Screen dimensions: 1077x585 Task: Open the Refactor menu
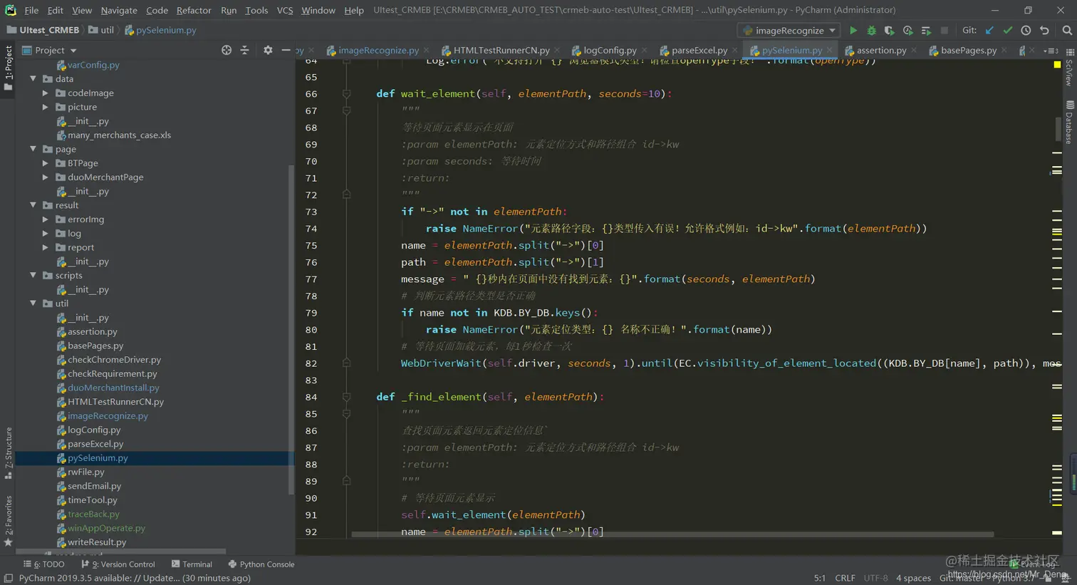pyautogui.click(x=194, y=10)
